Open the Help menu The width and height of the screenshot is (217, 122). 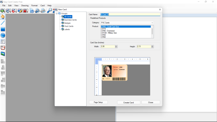coord(49,6)
